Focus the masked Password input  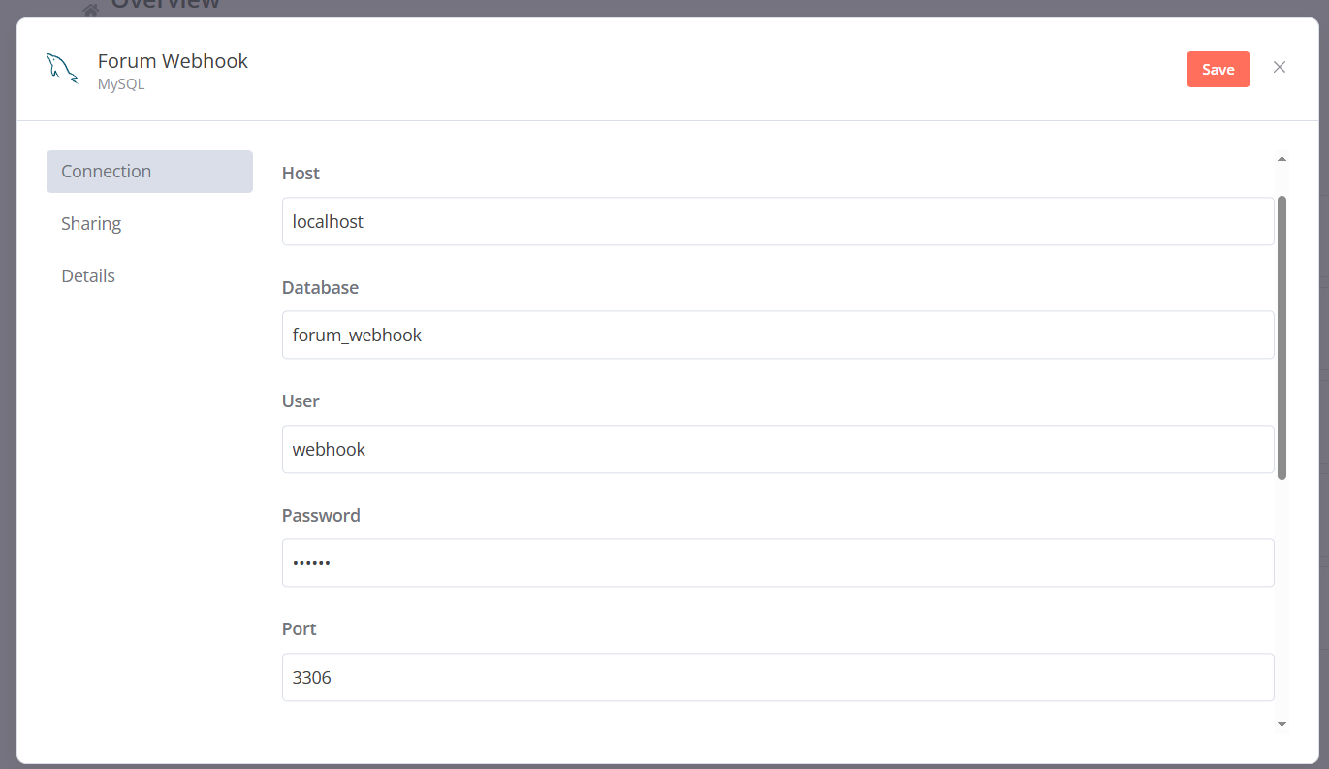click(x=777, y=563)
